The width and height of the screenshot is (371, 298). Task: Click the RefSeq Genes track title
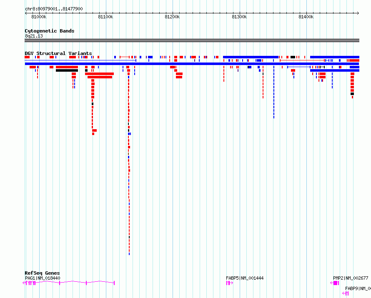coord(42,273)
